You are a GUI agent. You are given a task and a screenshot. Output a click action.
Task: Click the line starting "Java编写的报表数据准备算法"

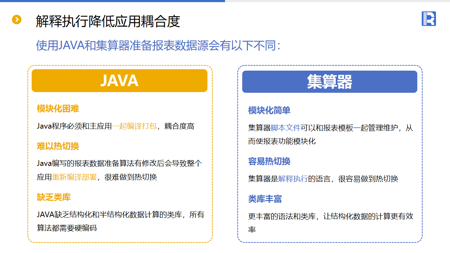coord(120,163)
